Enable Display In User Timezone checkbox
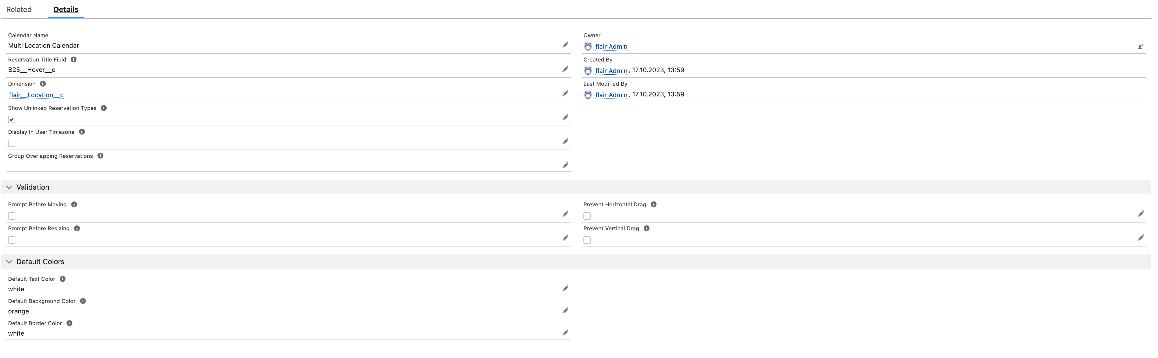The image size is (1158, 358). click(x=12, y=143)
